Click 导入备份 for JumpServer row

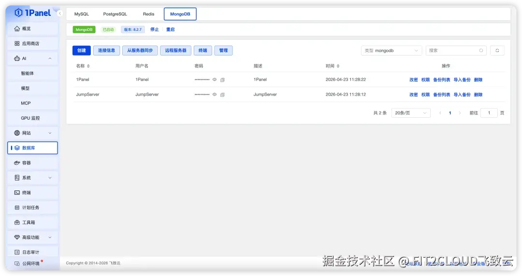(x=462, y=95)
